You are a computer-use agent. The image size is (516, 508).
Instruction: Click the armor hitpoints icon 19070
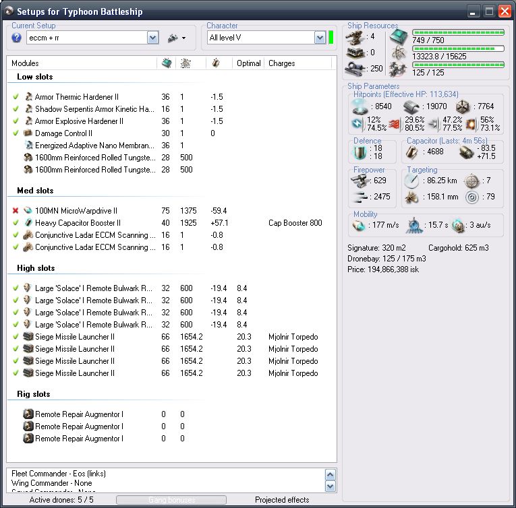tap(411, 106)
